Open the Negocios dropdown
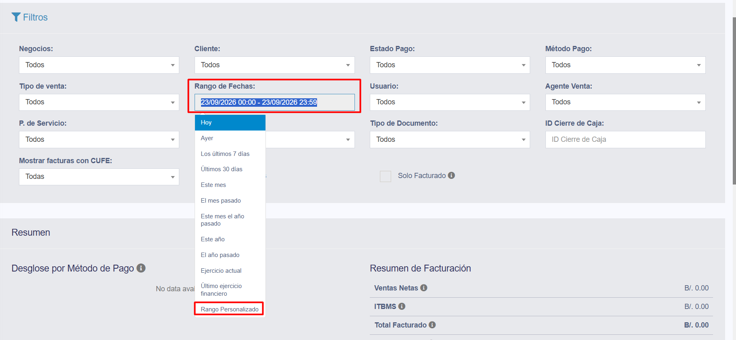This screenshot has width=736, height=340. [x=99, y=65]
